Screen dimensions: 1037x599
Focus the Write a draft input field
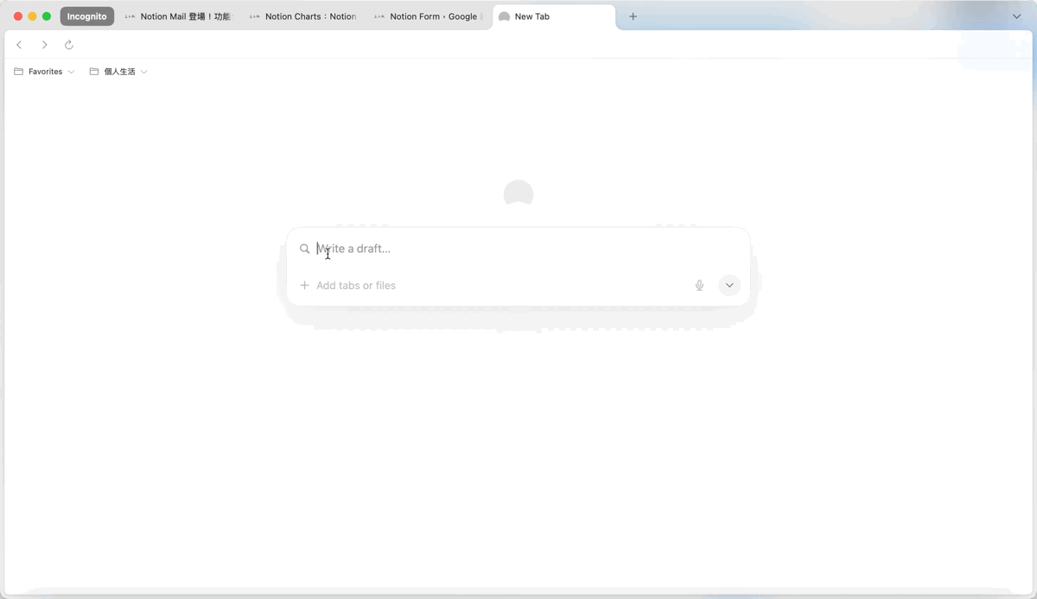point(518,249)
